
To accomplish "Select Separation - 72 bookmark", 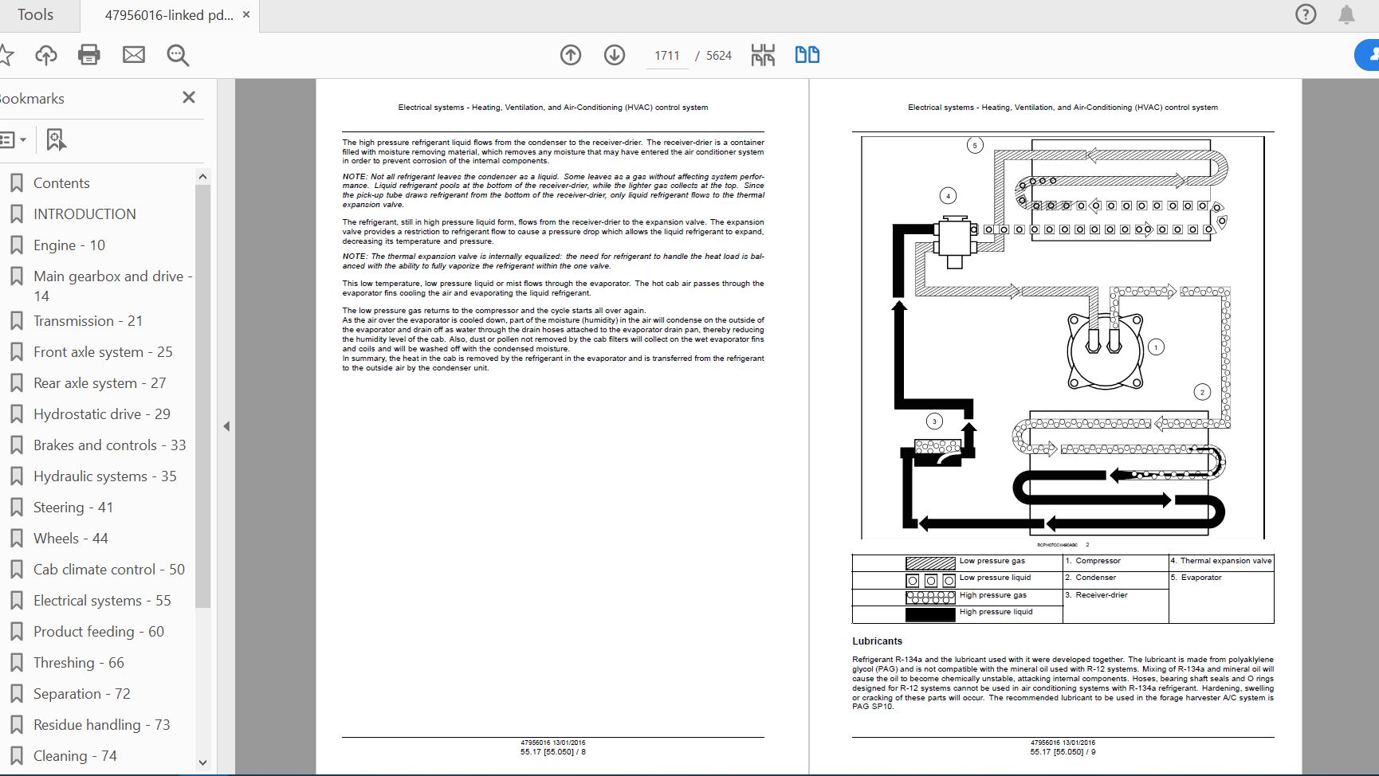I will [82, 694].
